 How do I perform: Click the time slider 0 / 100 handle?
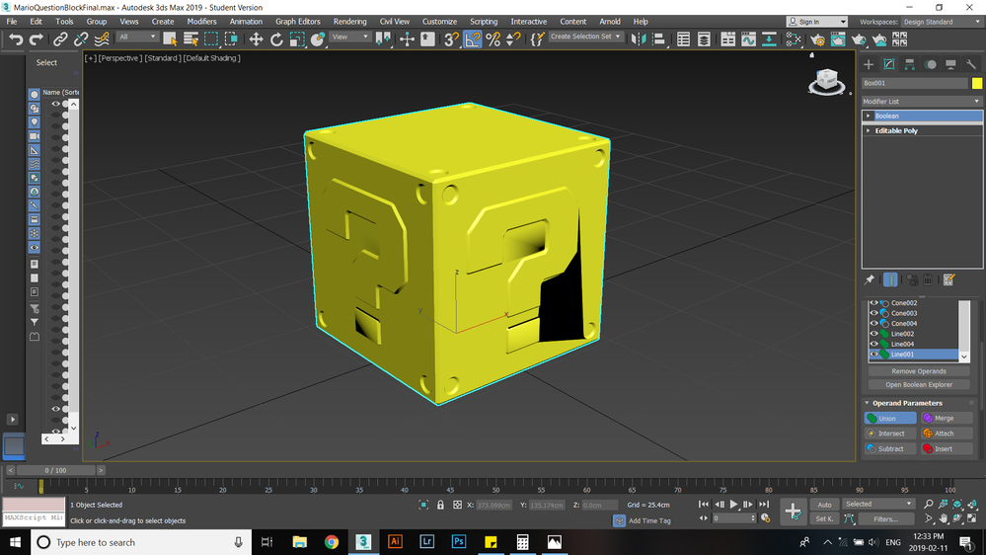point(56,470)
